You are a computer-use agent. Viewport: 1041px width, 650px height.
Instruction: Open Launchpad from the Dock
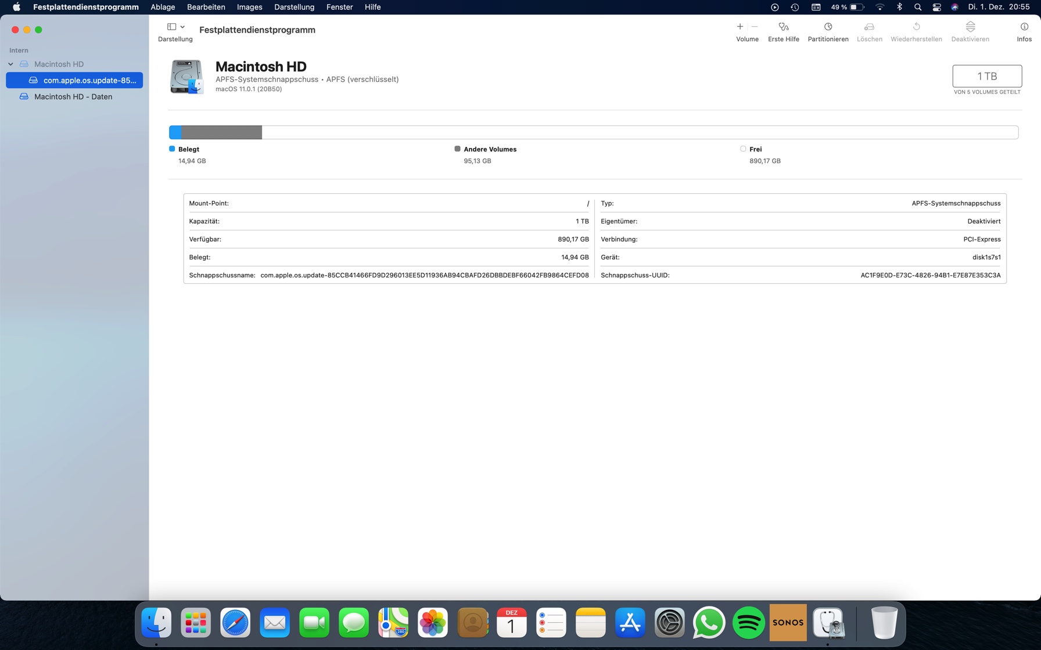pyautogui.click(x=196, y=623)
